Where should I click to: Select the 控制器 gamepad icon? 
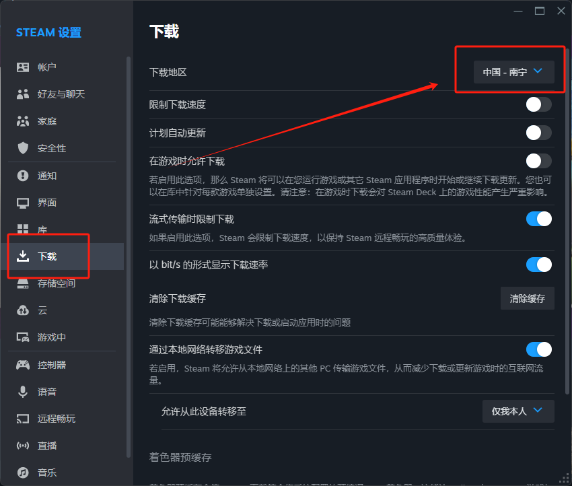click(x=22, y=364)
